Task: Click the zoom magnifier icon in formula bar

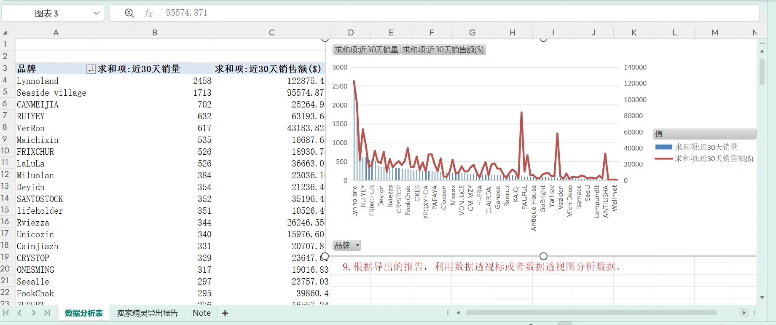Action: pos(129,13)
